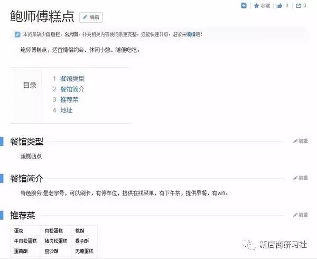
Task: Click the 无糖蛋糕 table cell
Action: 85,251
